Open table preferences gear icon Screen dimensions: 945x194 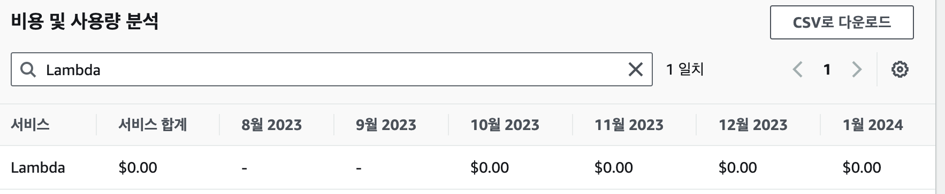[900, 69]
